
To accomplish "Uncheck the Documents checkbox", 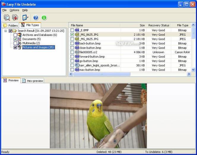I will pyautogui.click(x=15, y=39).
